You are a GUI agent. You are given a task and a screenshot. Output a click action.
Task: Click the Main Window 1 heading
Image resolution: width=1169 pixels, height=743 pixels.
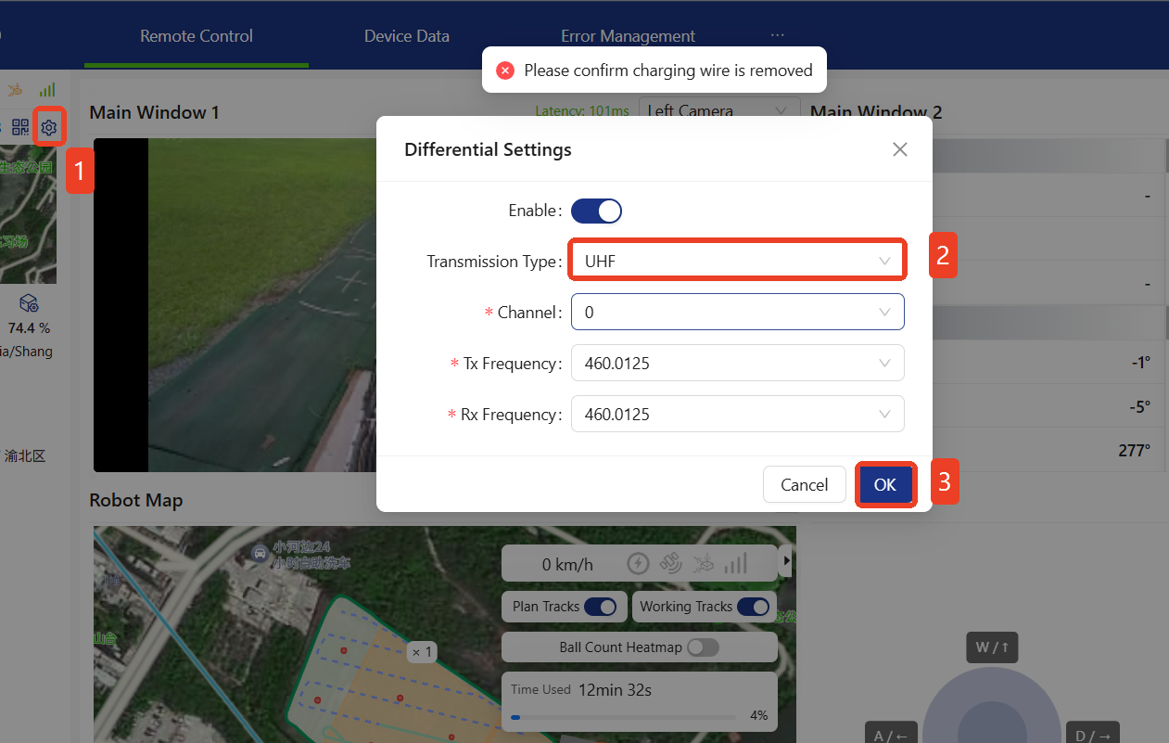click(x=154, y=112)
